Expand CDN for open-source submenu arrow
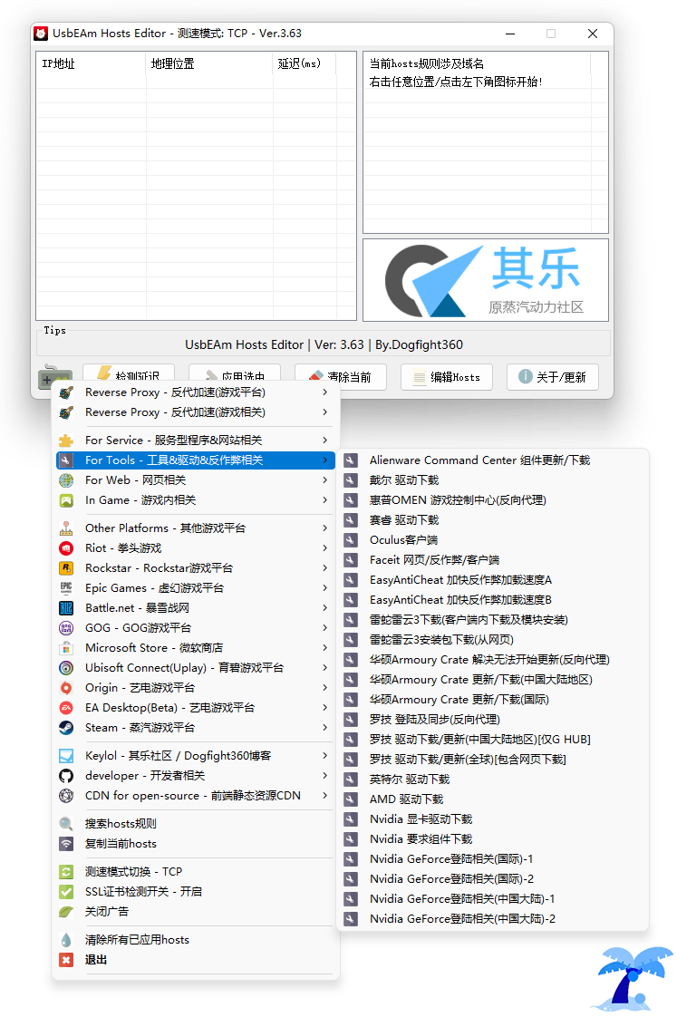The width and height of the screenshot is (677, 1017). [x=324, y=795]
